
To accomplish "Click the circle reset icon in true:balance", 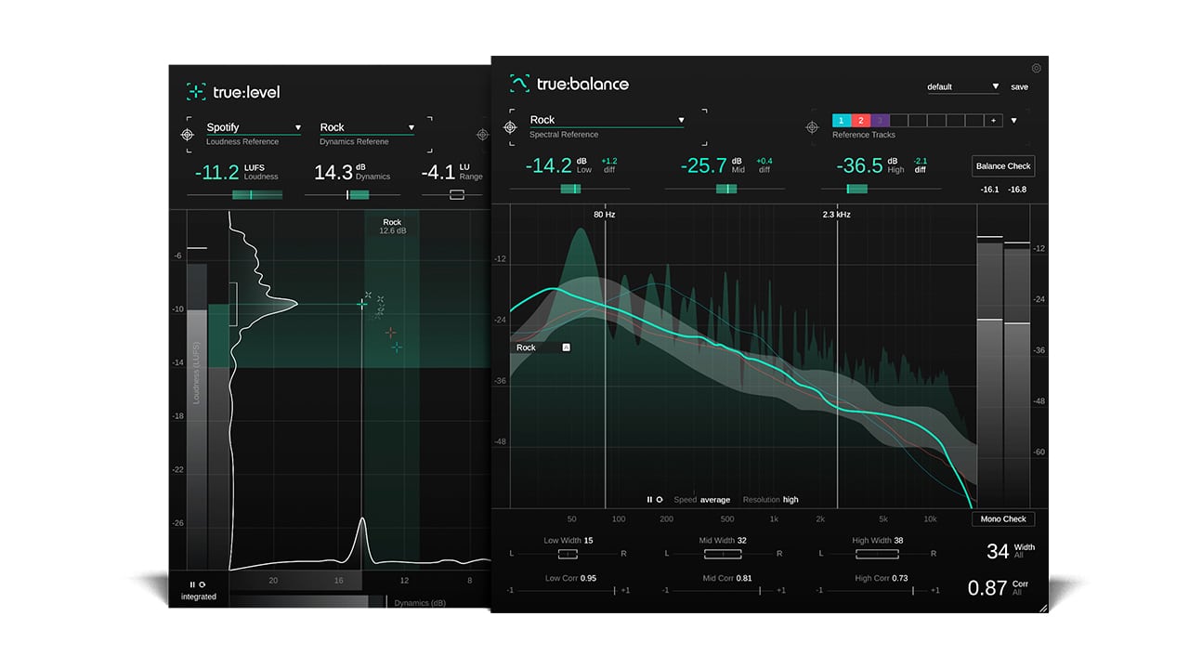I will (x=660, y=500).
